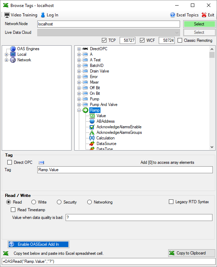Select the Write radio button
Viewport: 217px width, 267px height.
(x=34, y=202)
